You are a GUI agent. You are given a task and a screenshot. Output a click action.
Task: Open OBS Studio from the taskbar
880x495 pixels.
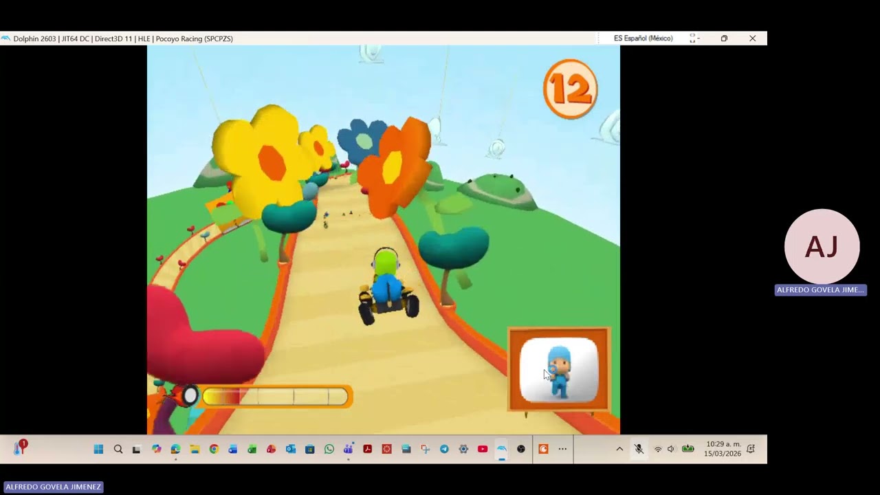[521, 449]
